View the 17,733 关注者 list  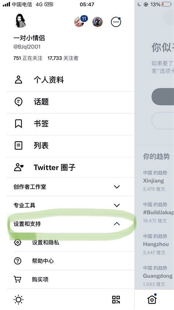[63, 58]
